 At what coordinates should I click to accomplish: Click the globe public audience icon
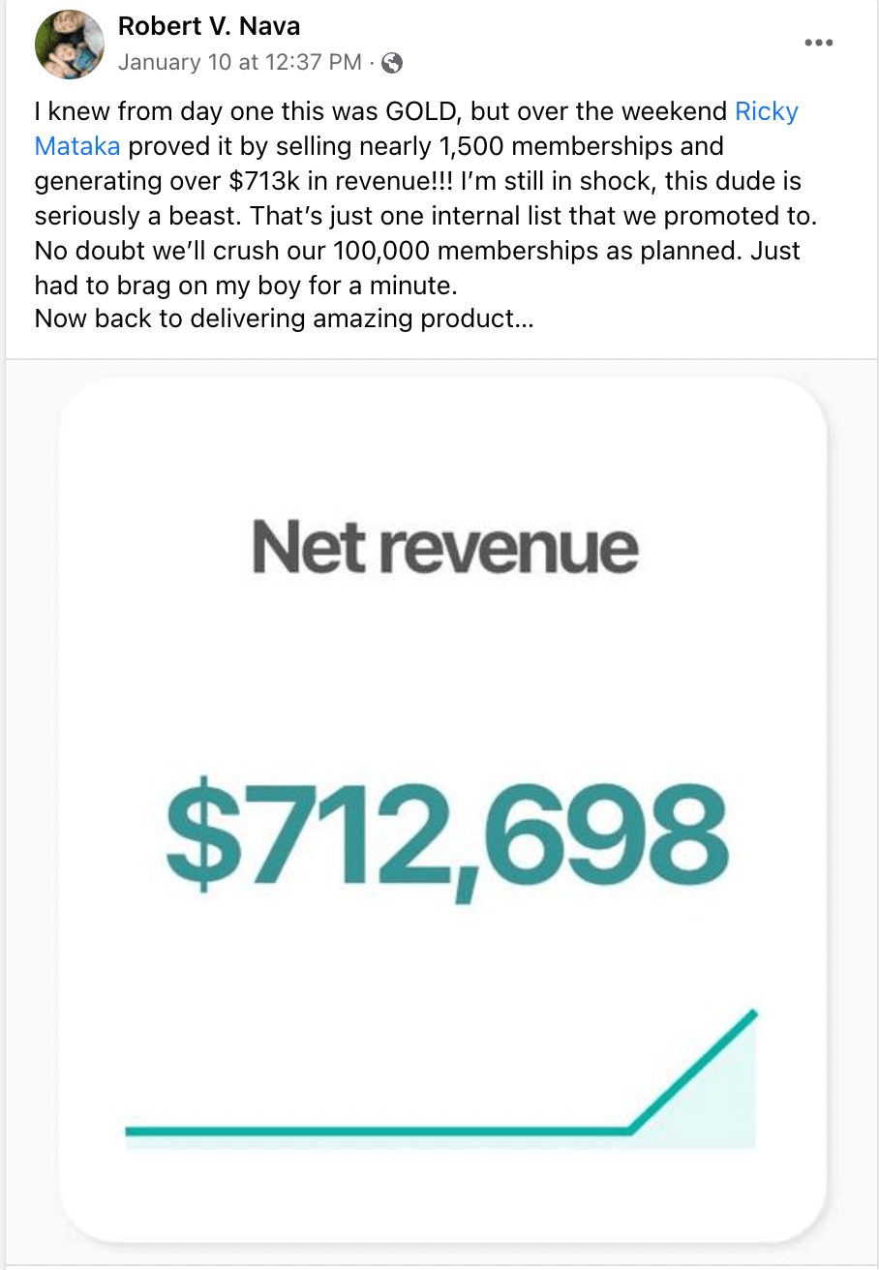(392, 64)
